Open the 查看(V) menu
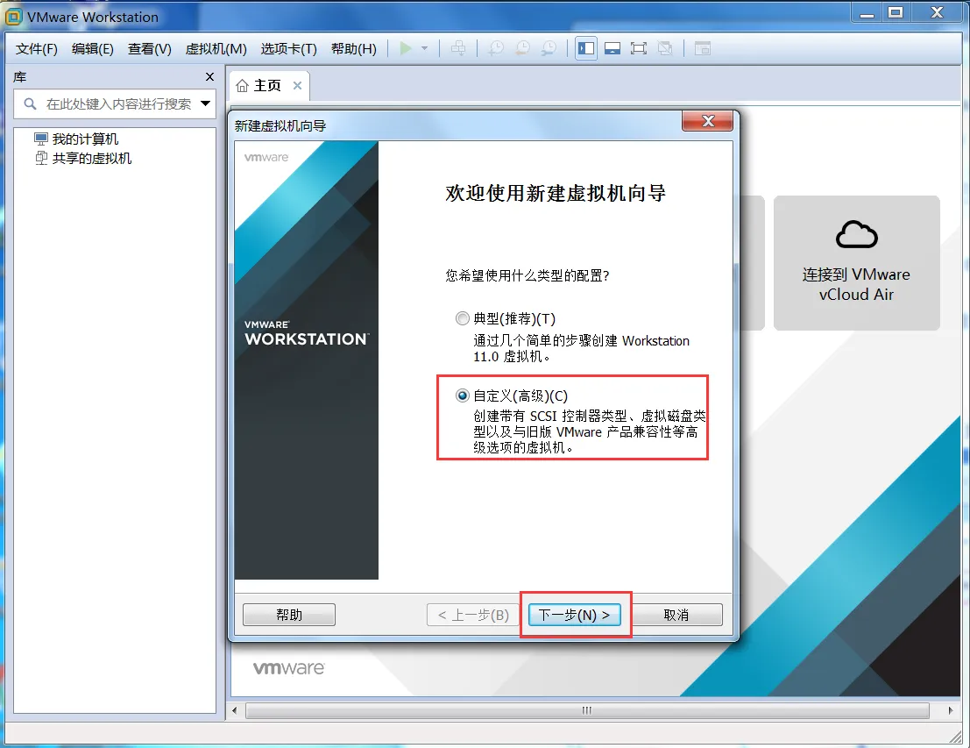The image size is (970, 748). [150, 49]
